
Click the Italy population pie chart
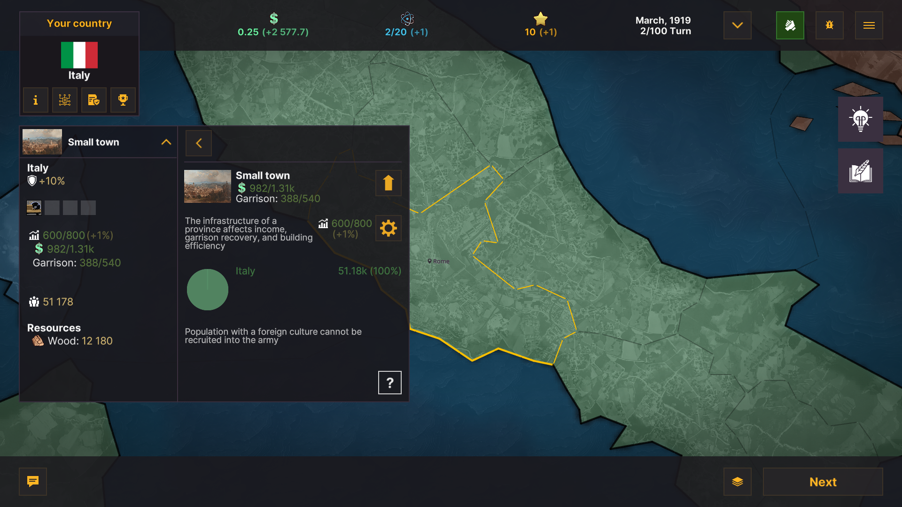coord(207,290)
